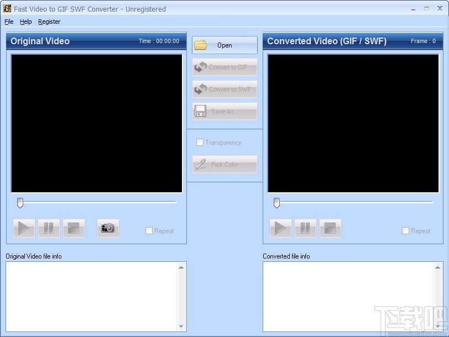The width and height of the screenshot is (449, 337).
Task: Open the File menu
Action: (9, 22)
